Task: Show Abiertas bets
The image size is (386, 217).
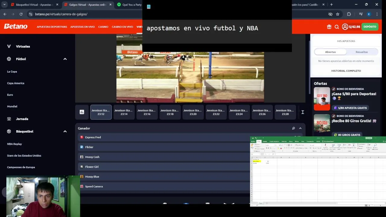Action: (x=330, y=52)
